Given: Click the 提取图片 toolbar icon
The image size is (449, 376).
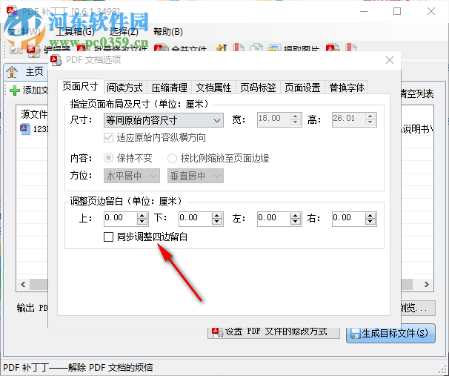Looking at the screenshot, I should (x=274, y=49).
